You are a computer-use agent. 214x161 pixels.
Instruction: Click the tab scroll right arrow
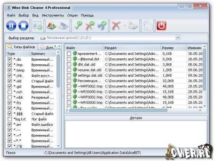[x=59, y=46]
